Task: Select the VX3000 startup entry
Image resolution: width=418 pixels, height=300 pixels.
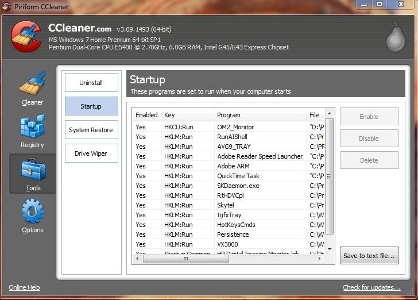Action: click(229, 244)
